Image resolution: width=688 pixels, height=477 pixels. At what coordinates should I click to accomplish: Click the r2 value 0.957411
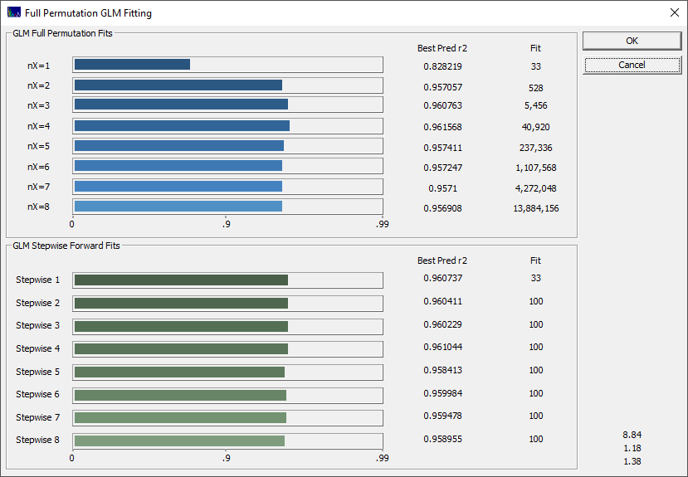[442, 148]
